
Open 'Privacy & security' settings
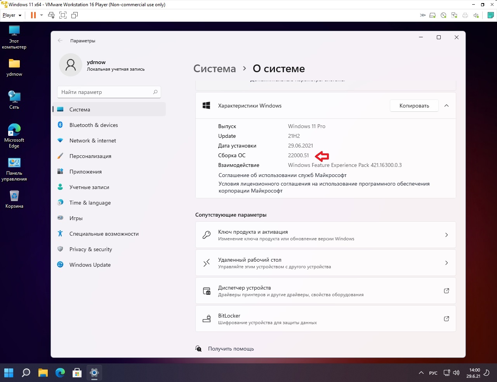(x=109, y=249)
